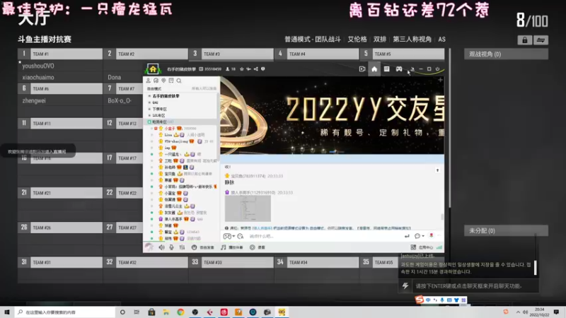Click the chat message input field in YY
Image resolution: width=566 pixels, height=318 pixels.
325,236
